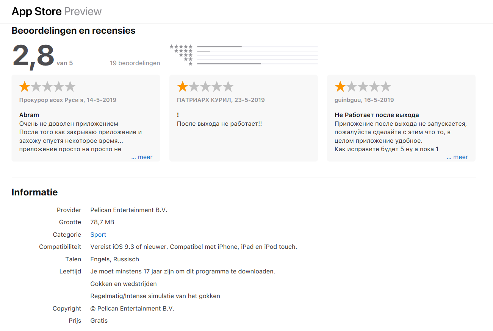Click the five-star rating distribution bar
The image size is (493, 331).
(x=257, y=47)
